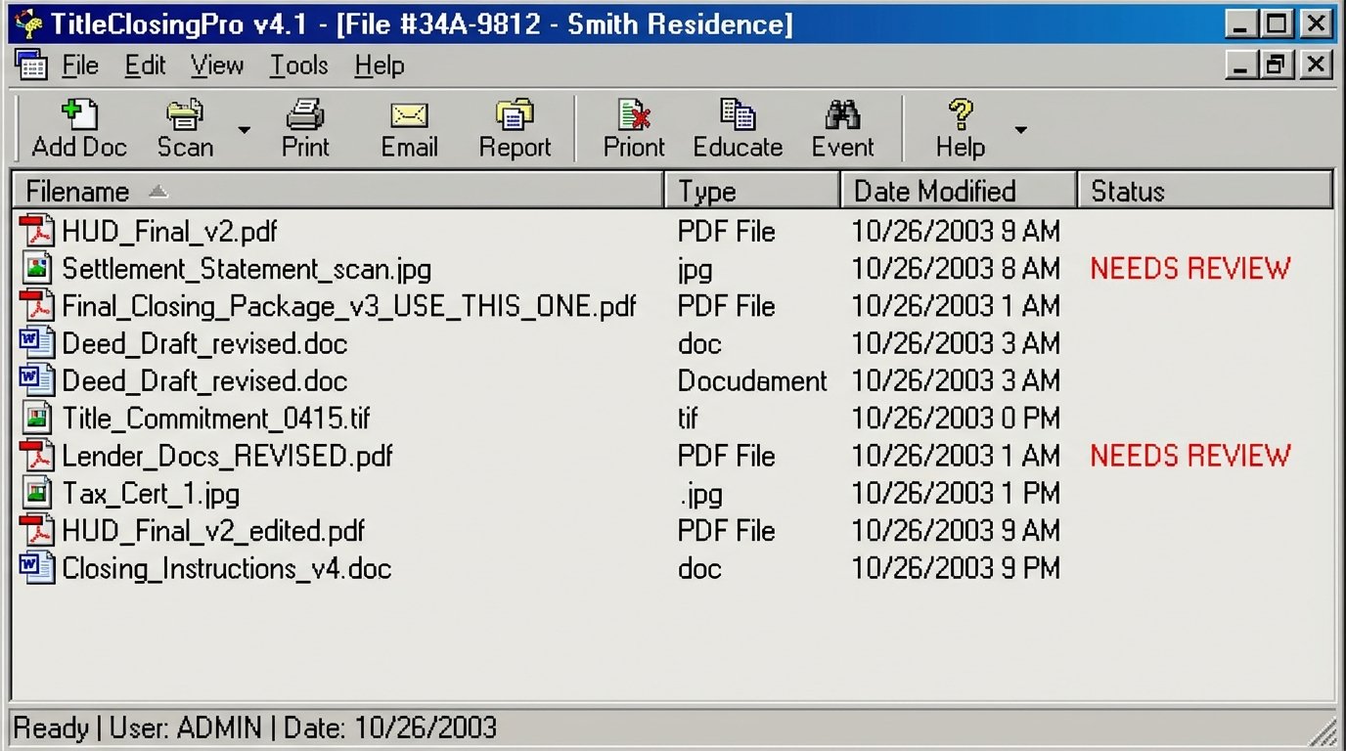Open the Tools menu
This screenshot has height=751, width=1346.
(297, 66)
